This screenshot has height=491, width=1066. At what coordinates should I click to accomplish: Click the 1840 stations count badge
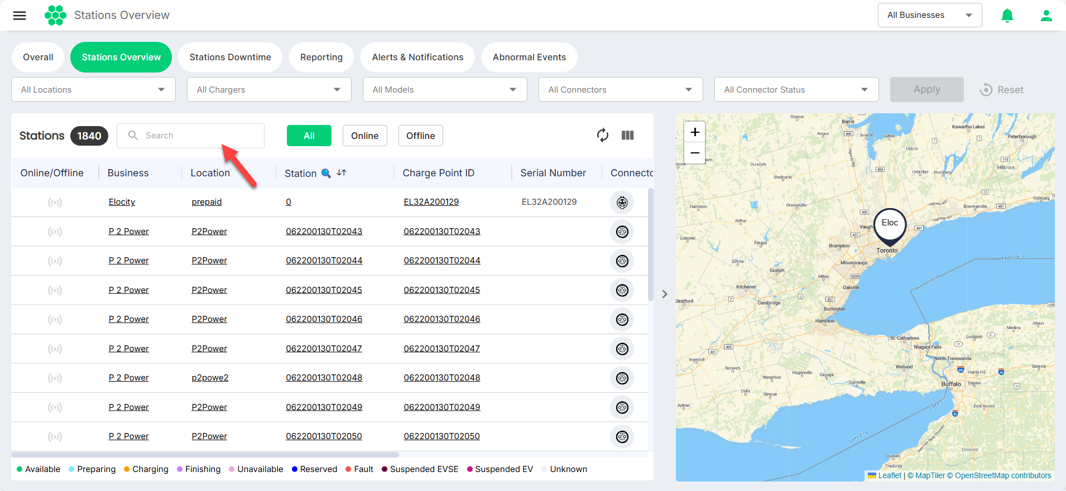tap(89, 136)
